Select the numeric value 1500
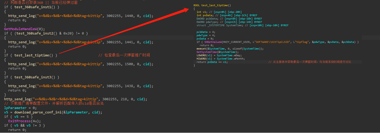Viewport: 380px width, 133px height. (x=128, y=64)
